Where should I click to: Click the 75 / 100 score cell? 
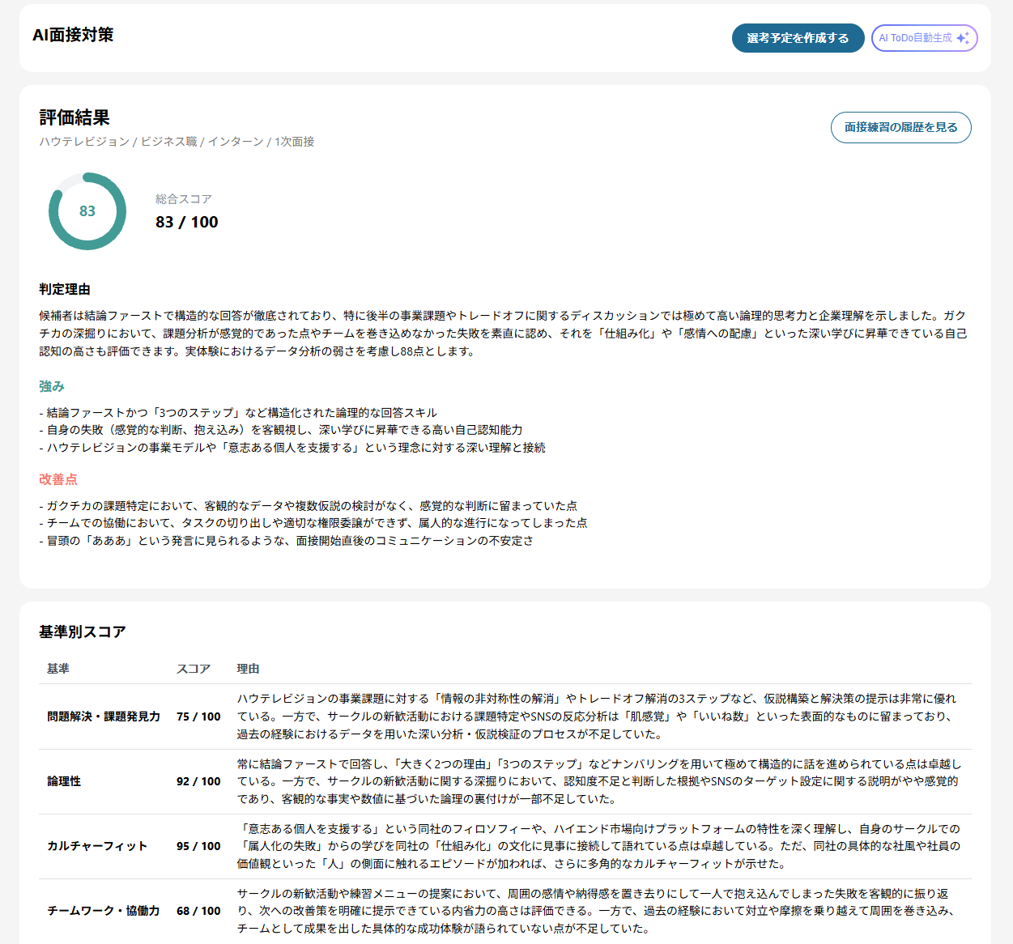click(198, 717)
